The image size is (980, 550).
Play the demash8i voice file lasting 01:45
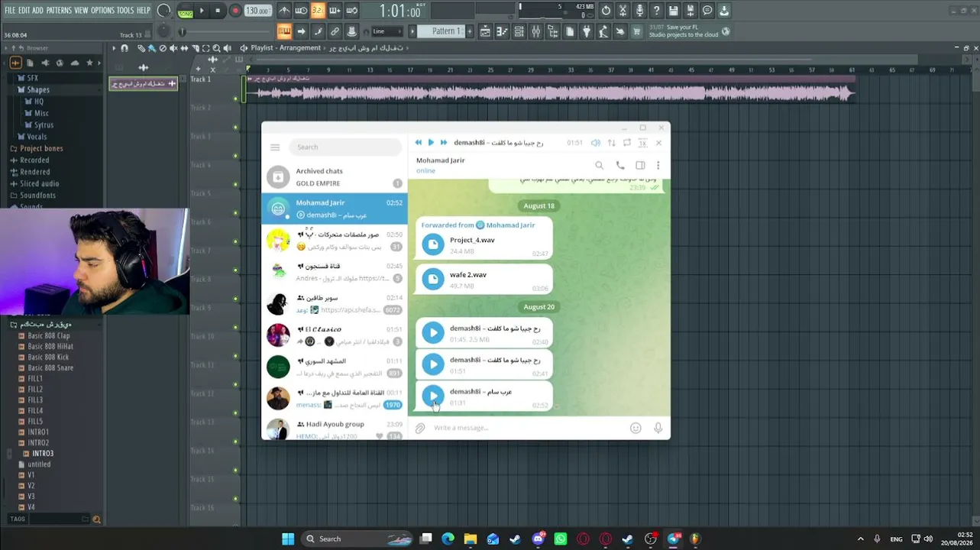(433, 332)
